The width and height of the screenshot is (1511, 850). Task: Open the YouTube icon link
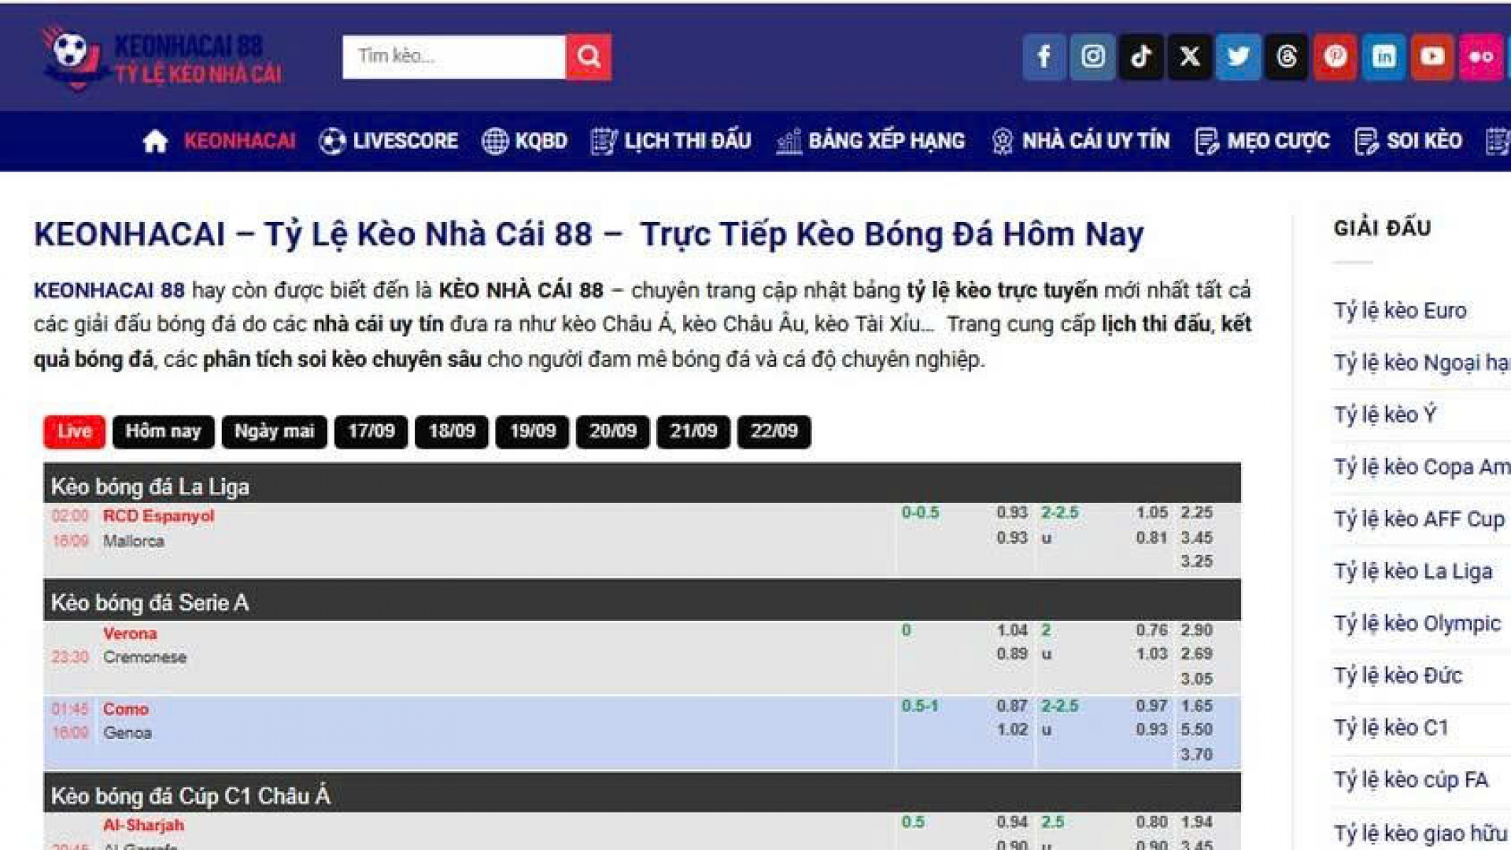(x=1432, y=57)
